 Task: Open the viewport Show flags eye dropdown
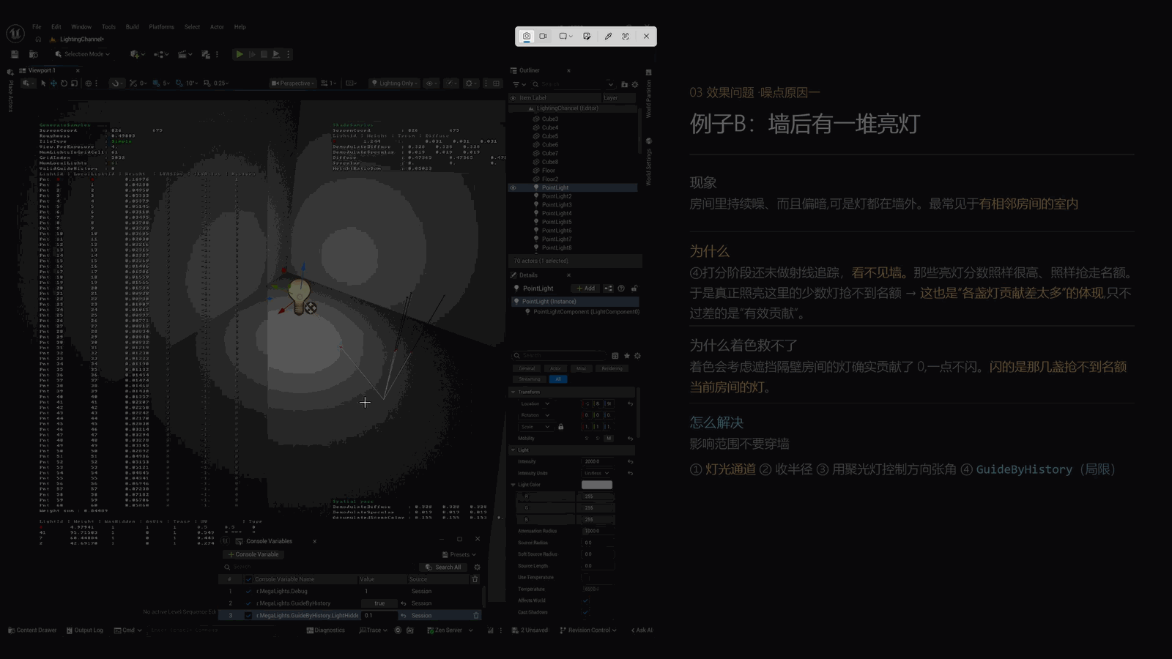coord(432,83)
